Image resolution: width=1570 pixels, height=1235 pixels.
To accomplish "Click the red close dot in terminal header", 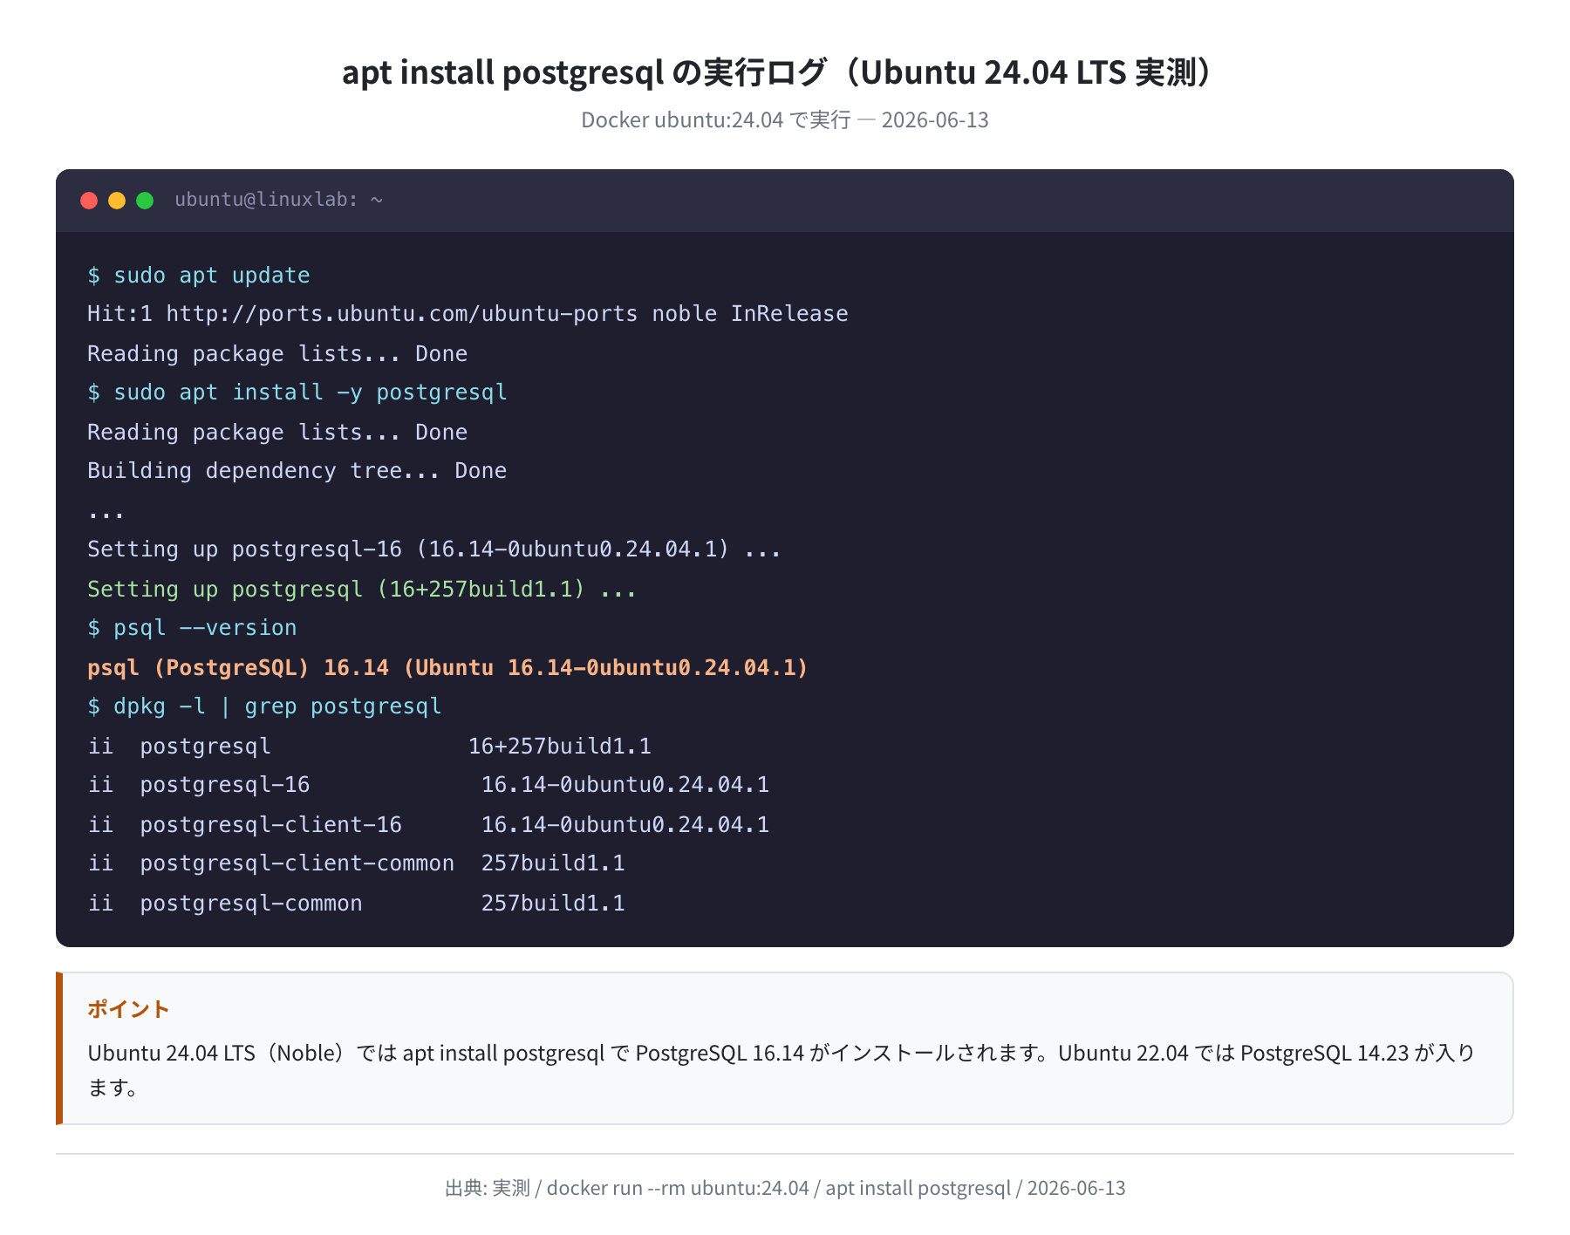I will tap(89, 201).
